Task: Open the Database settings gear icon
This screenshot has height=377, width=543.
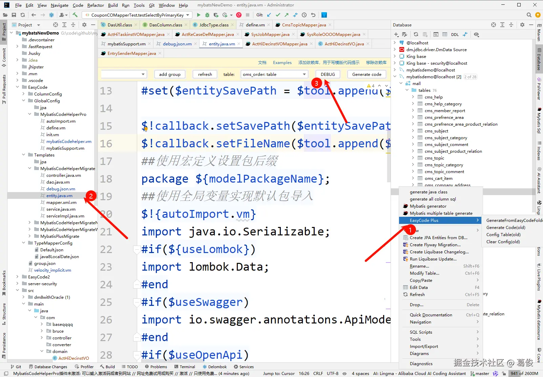Action: click(522, 24)
